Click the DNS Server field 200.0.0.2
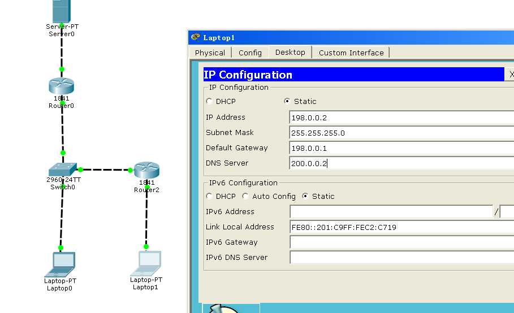Screen dimensions: 514x313 401,163
